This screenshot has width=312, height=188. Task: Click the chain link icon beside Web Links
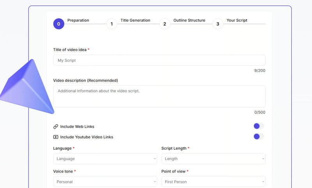click(55, 126)
